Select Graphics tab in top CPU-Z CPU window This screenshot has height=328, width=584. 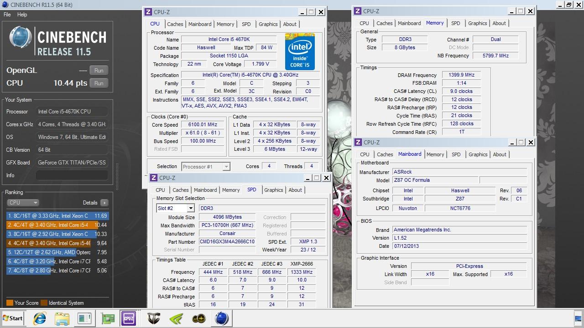point(268,24)
